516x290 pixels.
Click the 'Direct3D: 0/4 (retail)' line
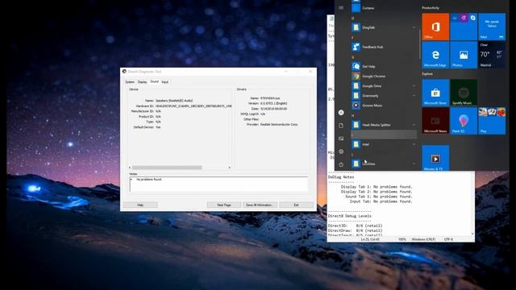click(x=355, y=226)
